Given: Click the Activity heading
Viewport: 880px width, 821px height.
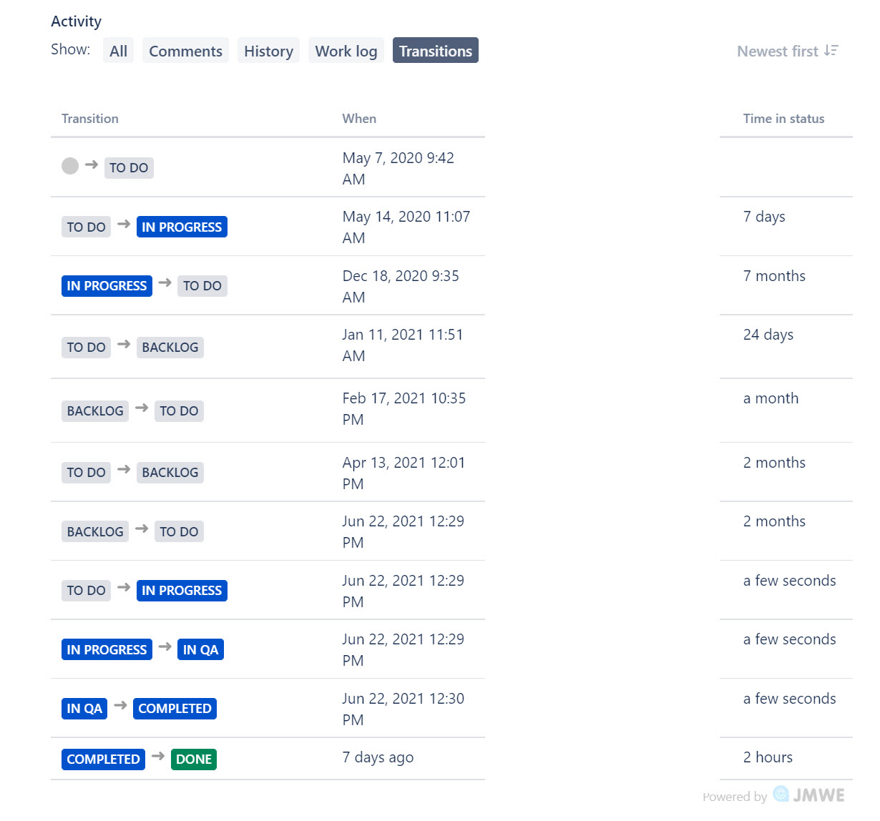Looking at the screenshot, I should 76,21.
